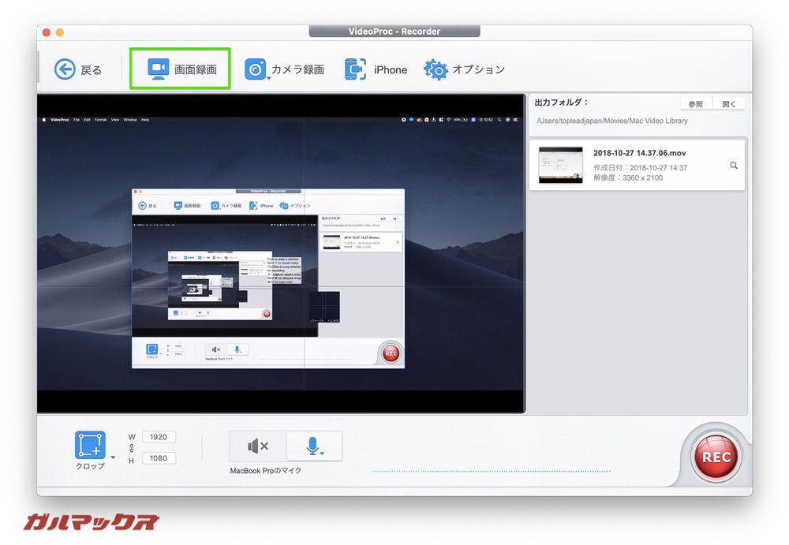Select the 画面録画 screen recording icon

click(158, 69)
